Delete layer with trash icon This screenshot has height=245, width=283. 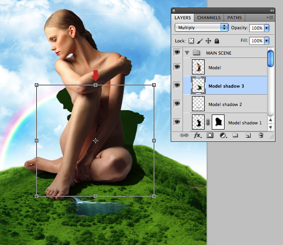(x=261, y=135)
